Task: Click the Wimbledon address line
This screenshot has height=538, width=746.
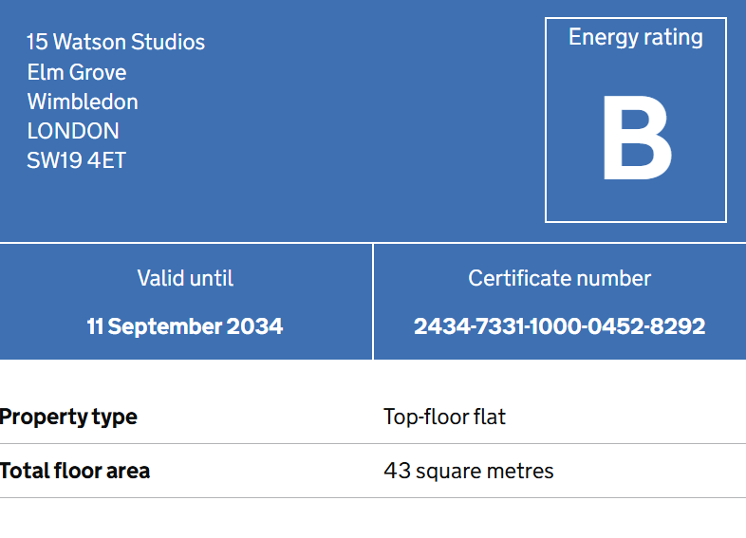Action: pyautogui.click(x=83, y=102)
